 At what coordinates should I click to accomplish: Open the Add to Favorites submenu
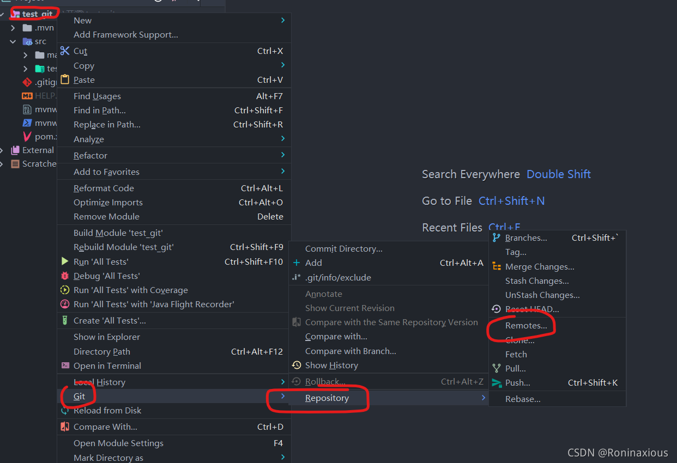(174, 172)
